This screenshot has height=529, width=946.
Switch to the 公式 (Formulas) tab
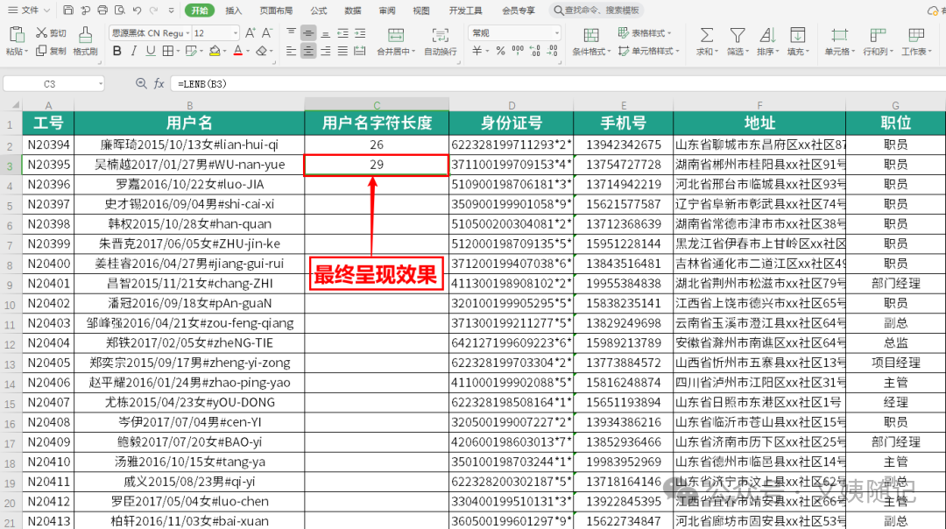pyautogui.click(x=319, y=11)
